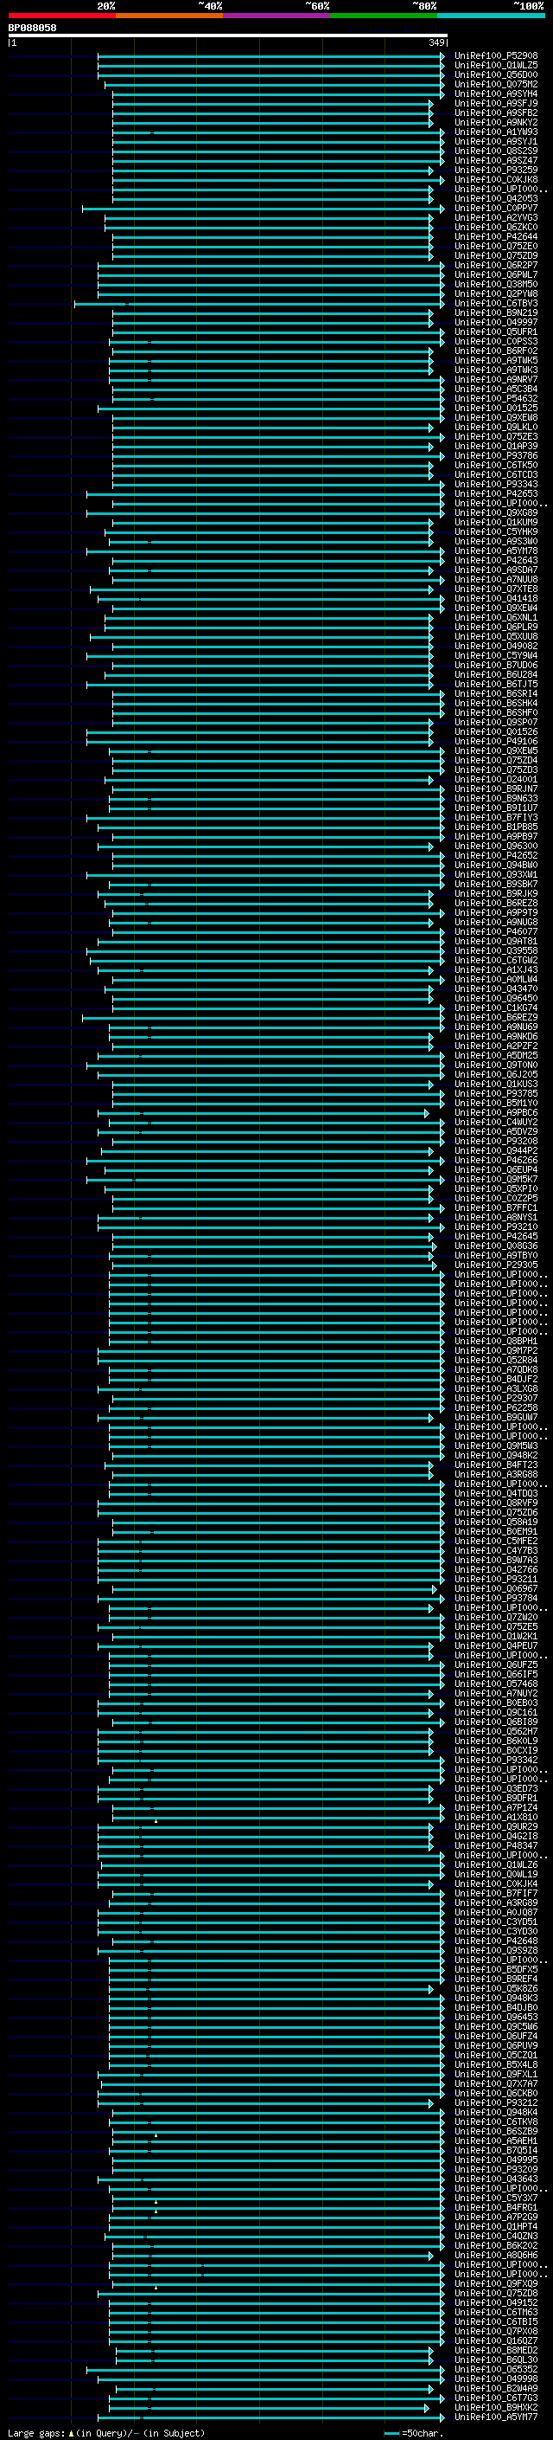Open hit UniRef100_A9SYH4

tap(496, 94)
